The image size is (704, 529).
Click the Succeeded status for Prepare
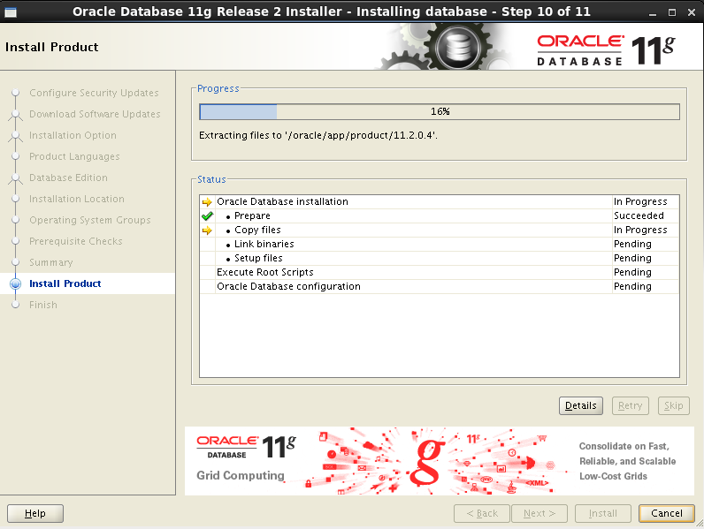(639, 216)
